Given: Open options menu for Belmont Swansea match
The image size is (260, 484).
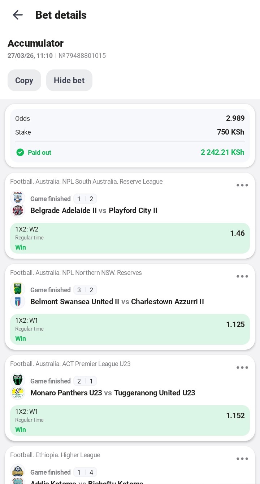Looking at the screenshot, I should [242, 277].
